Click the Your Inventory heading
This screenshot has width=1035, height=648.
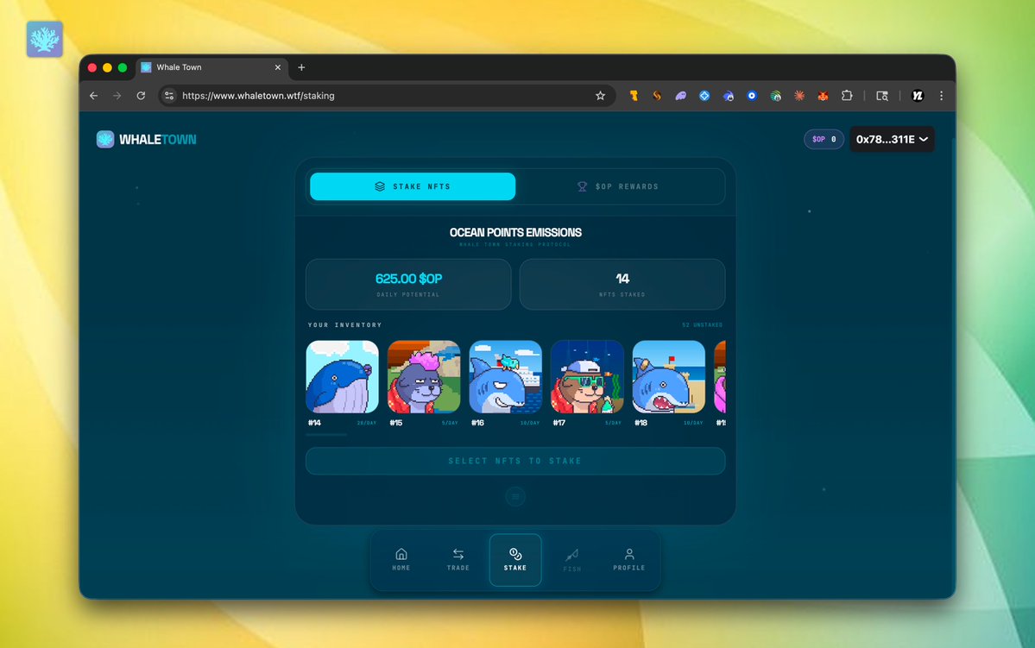tap(344, 325)
